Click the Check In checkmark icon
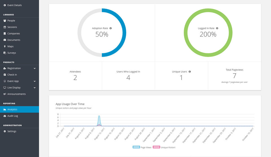The height and width of the screenshot is (157, 271). click(x=5, y=75)
